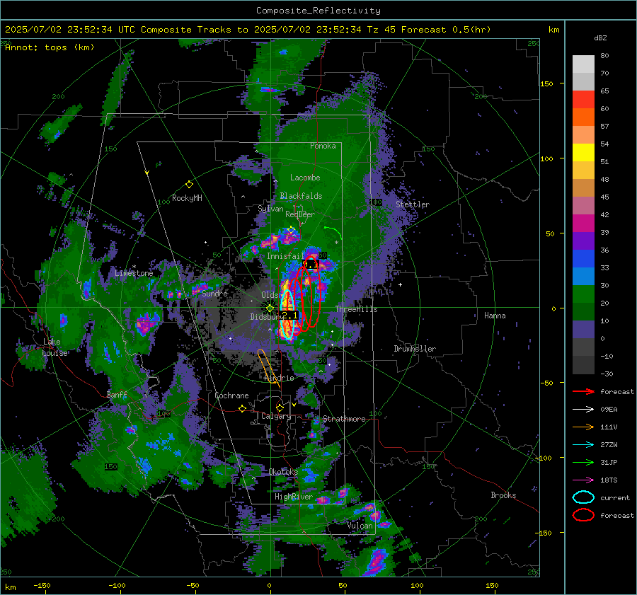Click the Airdrie label
The image size is (637, 595).
click(x=279, y=378)
